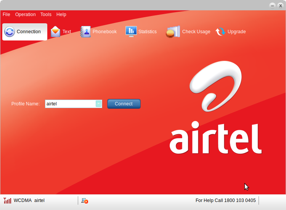The width and height of the screenshot is (286, 210).
Task: Click the Profile Name label
Action: (26, 104)
